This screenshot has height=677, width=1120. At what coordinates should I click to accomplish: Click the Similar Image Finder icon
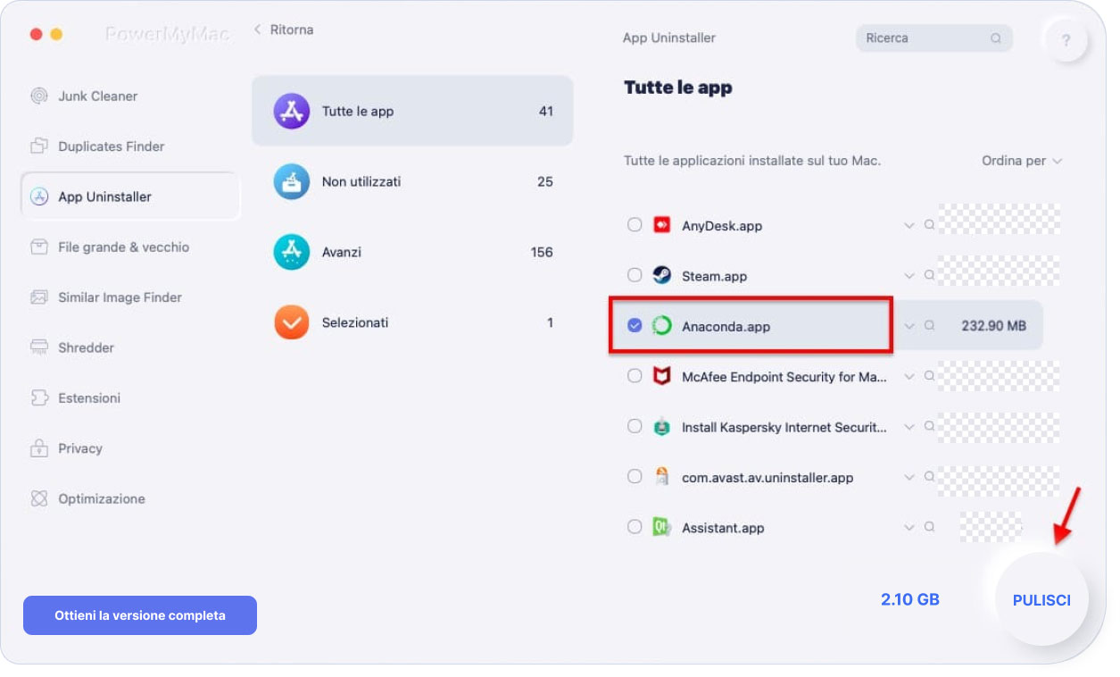[x=39, y=297]
